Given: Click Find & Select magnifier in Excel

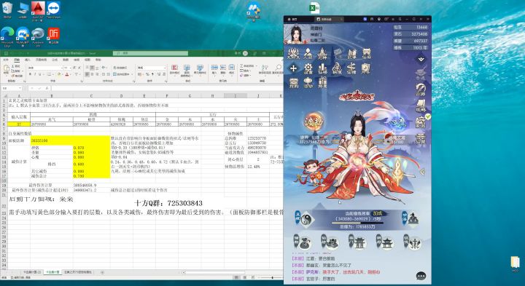Looking at the screenshot, I should coord(278,69).
